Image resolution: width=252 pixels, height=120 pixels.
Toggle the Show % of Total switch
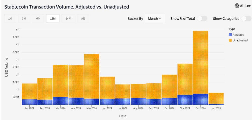pos(202,19)
